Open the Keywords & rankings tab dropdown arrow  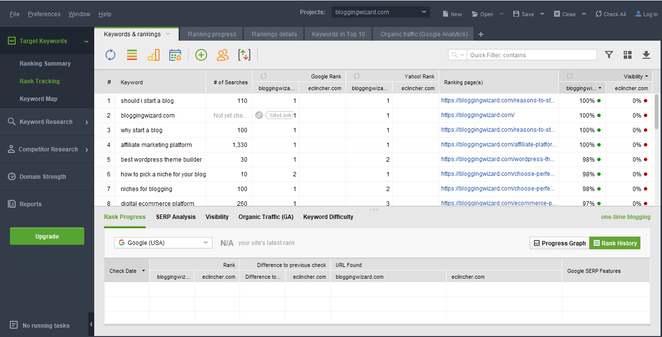tap(168, 34)
